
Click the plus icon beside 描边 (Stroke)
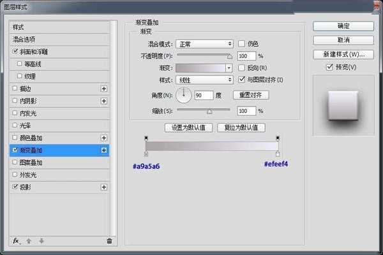tap(103, 89)
